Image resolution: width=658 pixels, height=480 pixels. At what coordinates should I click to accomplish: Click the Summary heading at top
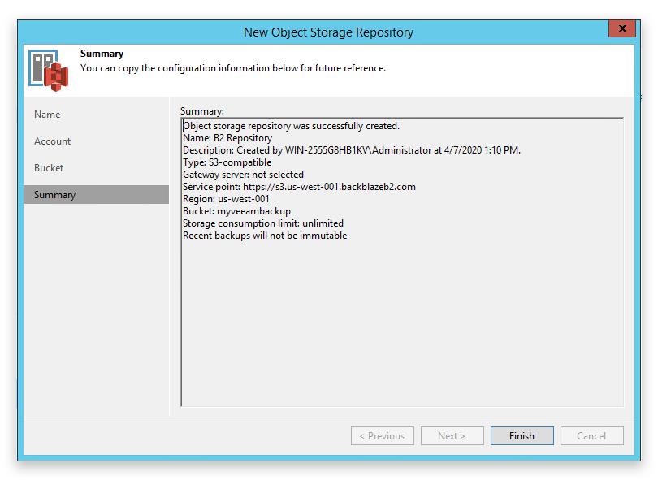click(x=102, y=54)
